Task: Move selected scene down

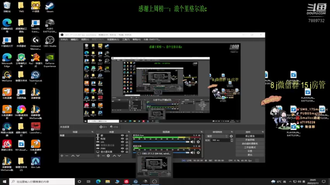Action: click(78, 156)
